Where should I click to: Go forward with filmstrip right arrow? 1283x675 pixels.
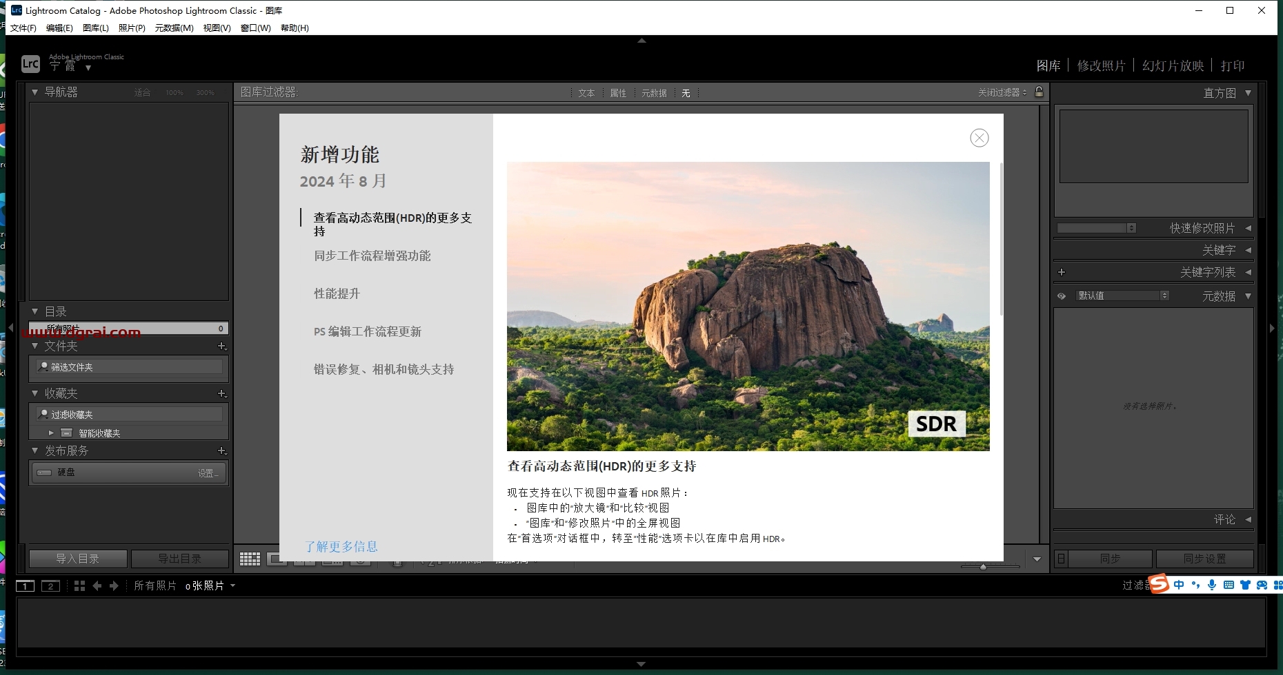115,585
